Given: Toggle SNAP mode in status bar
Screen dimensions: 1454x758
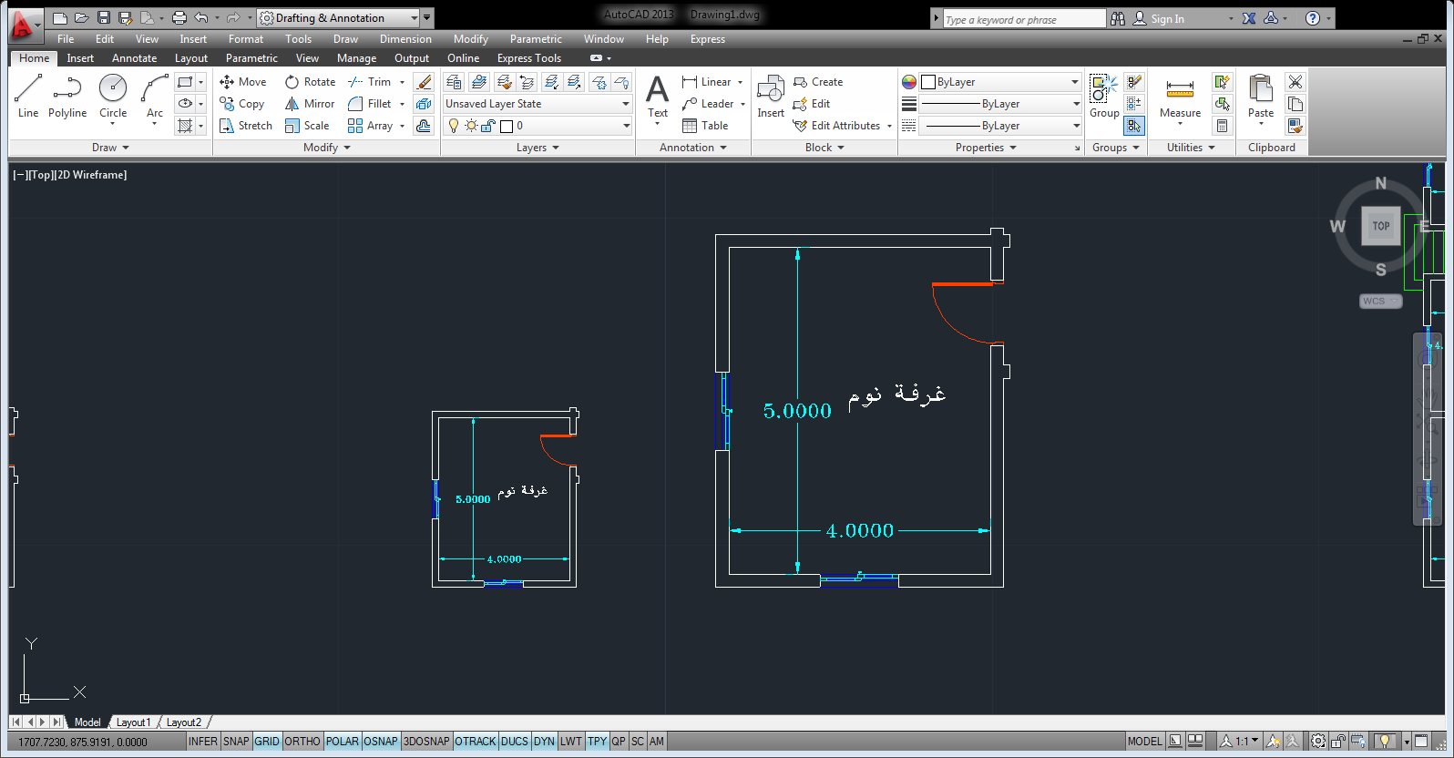Looking at the screenshot, I should pos(236,742).
